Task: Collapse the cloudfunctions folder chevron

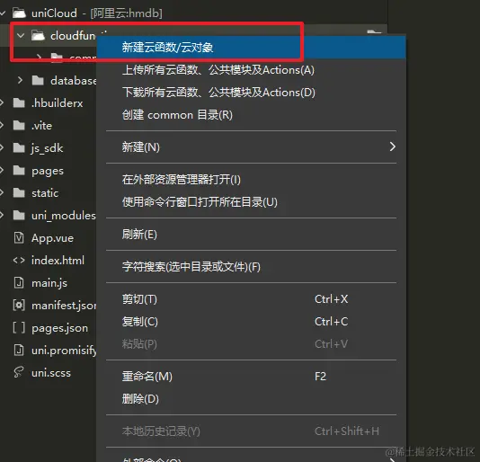Action: tap(21, 36)
